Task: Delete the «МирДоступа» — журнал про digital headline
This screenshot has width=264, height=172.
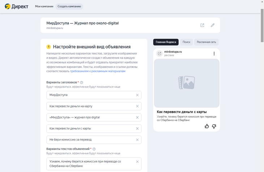Action: point(137,117)
